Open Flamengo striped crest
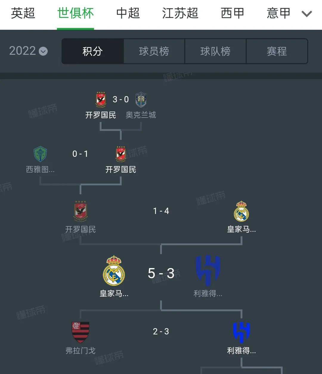 pyautogui.click(x=80, y=332)
